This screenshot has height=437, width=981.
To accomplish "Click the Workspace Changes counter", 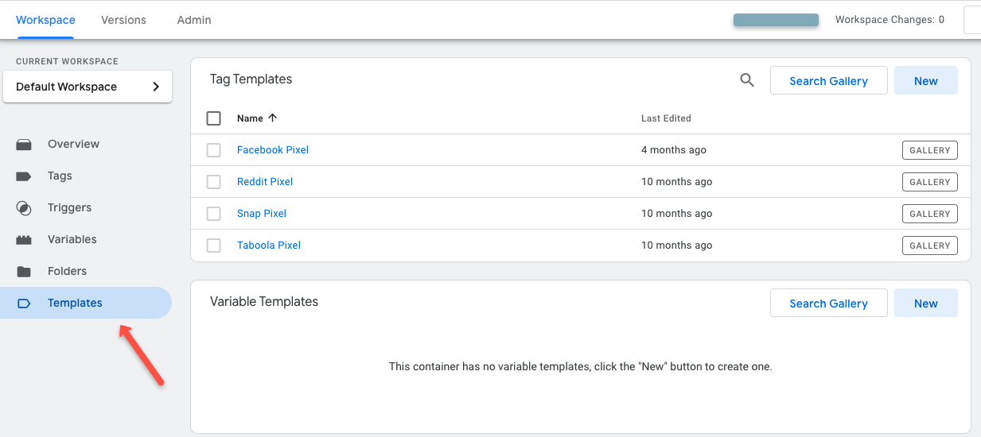I will click(890, 20).
